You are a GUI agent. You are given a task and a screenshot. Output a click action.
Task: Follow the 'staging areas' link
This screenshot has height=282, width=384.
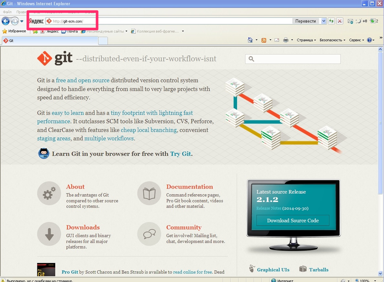pyautogui.click(x=54, y=139)
